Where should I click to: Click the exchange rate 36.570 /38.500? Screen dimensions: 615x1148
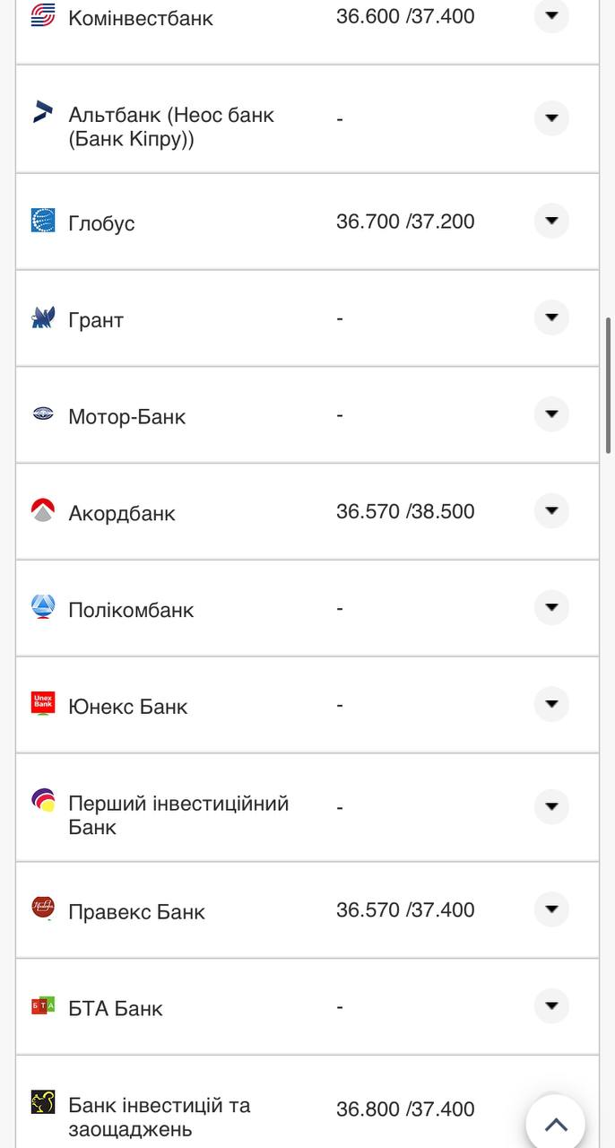(405, 509)
